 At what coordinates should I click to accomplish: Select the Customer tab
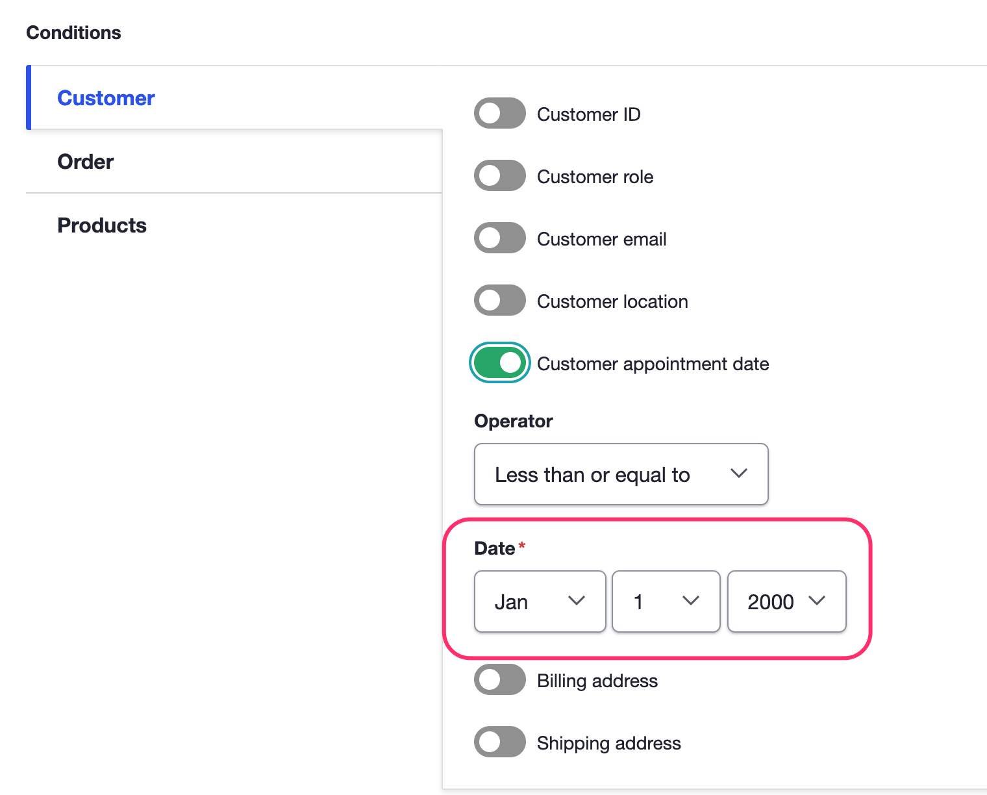point(106,98)
